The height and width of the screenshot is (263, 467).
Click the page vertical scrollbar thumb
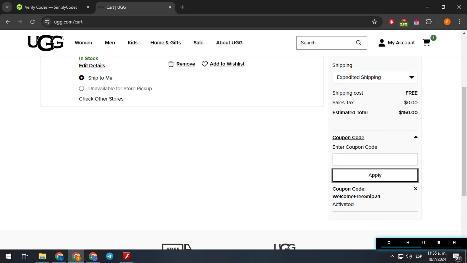point(464,141)
